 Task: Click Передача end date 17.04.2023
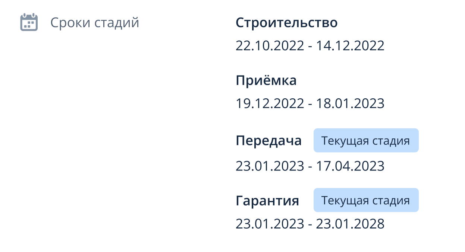click(350, 166)
